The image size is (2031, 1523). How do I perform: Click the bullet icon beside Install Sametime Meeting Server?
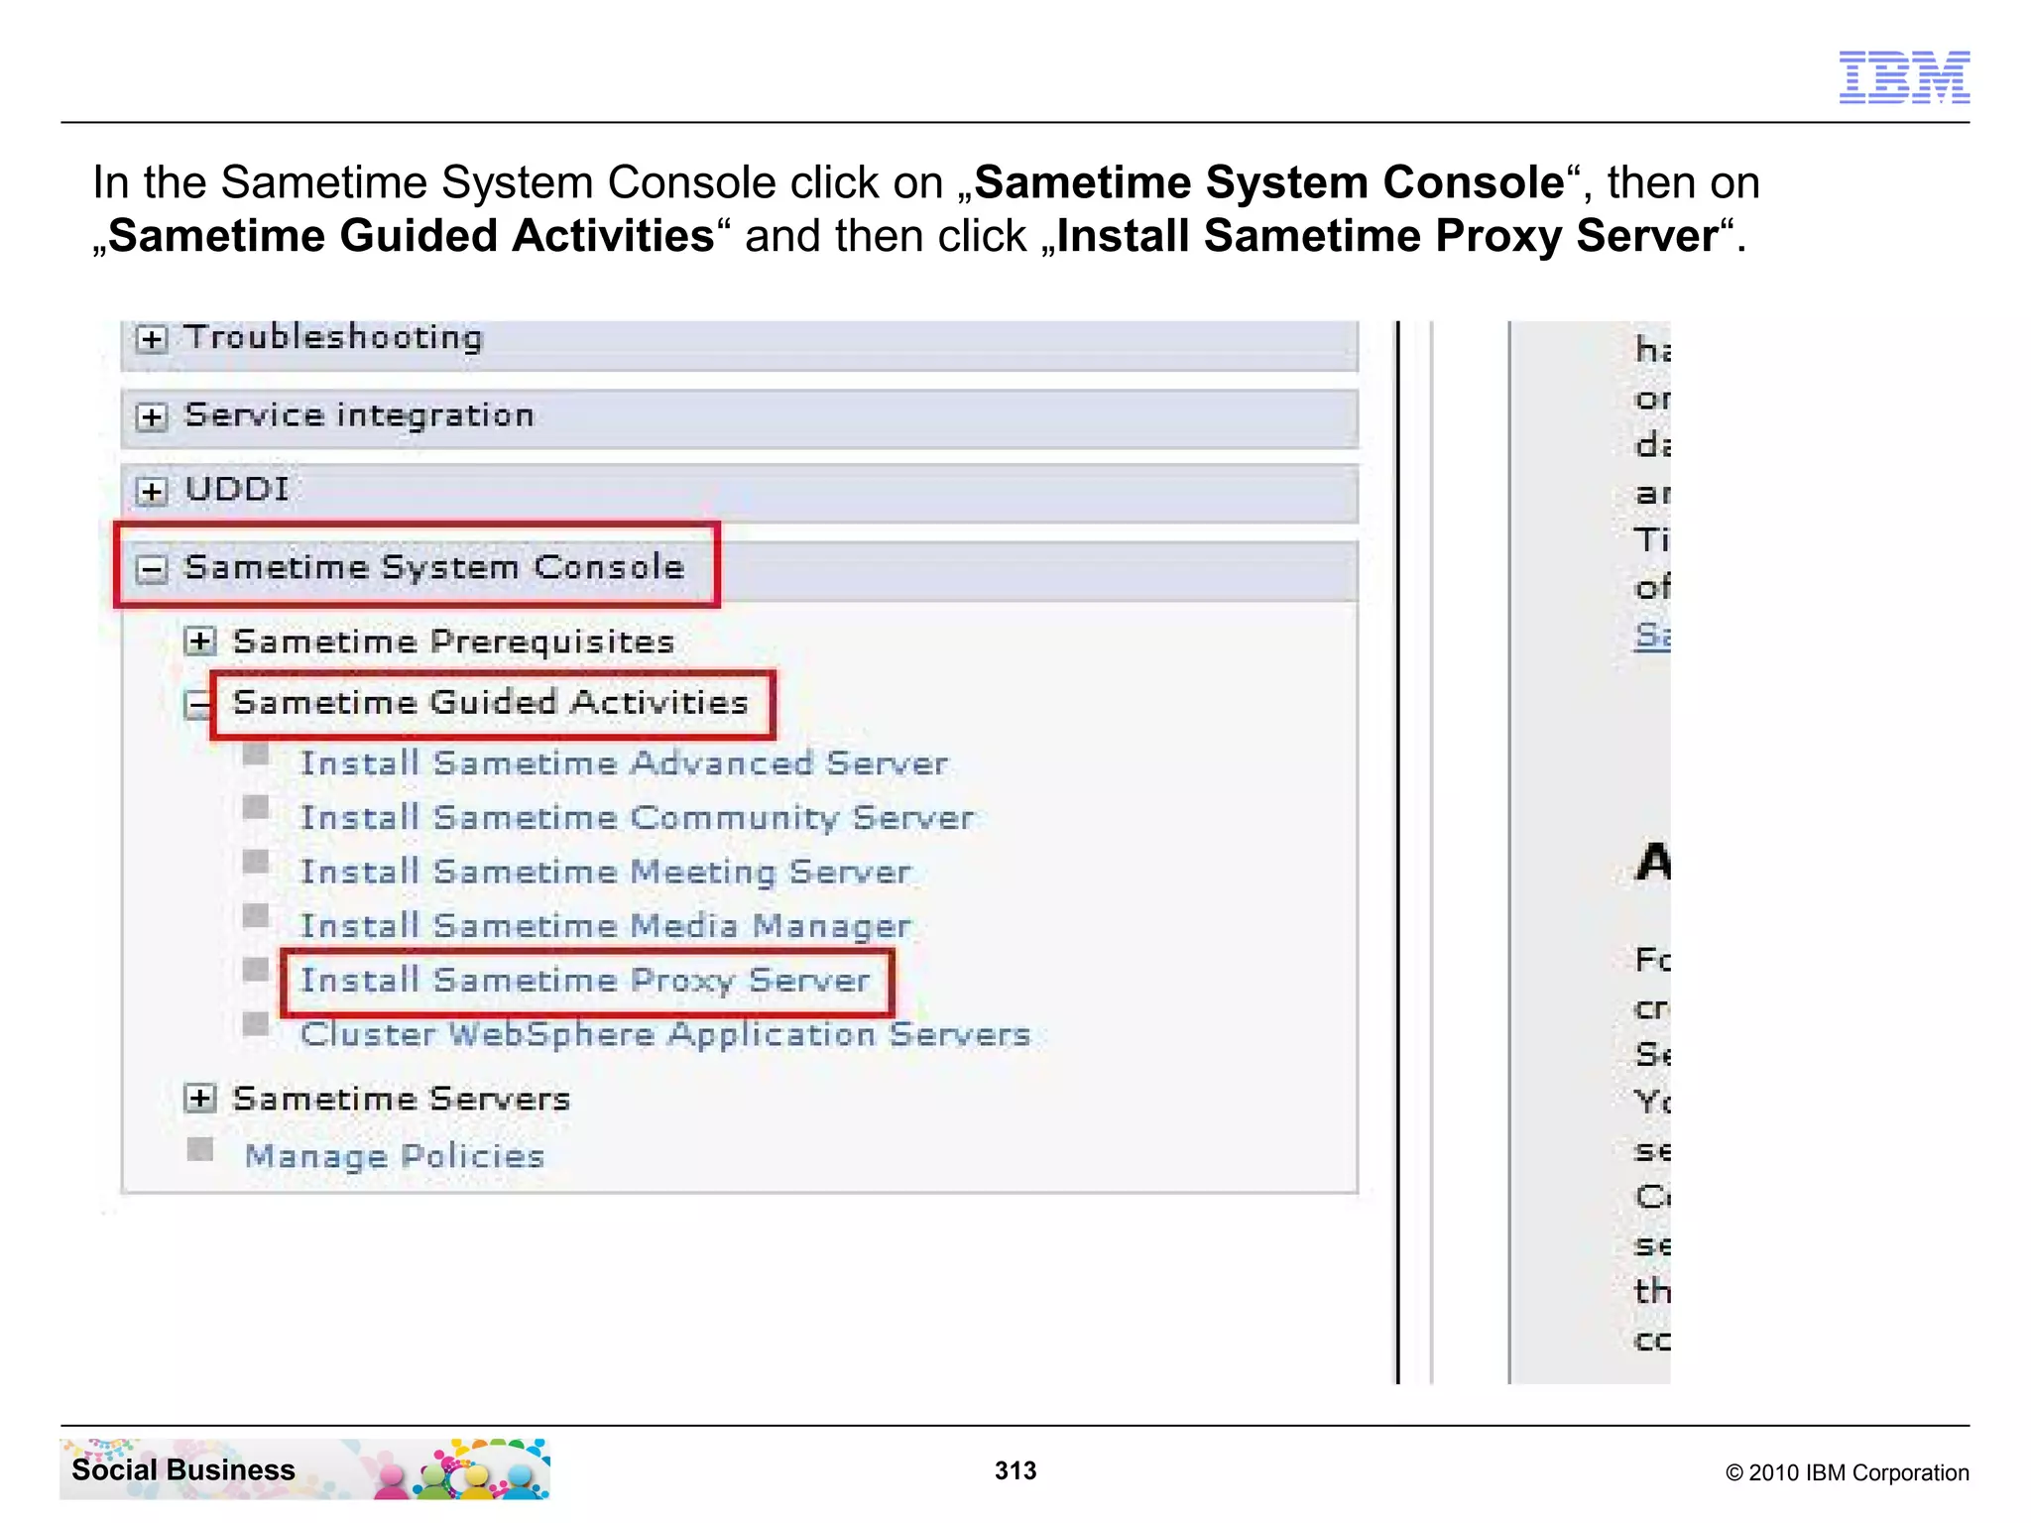pyautogui.click(x=256, y=862)
